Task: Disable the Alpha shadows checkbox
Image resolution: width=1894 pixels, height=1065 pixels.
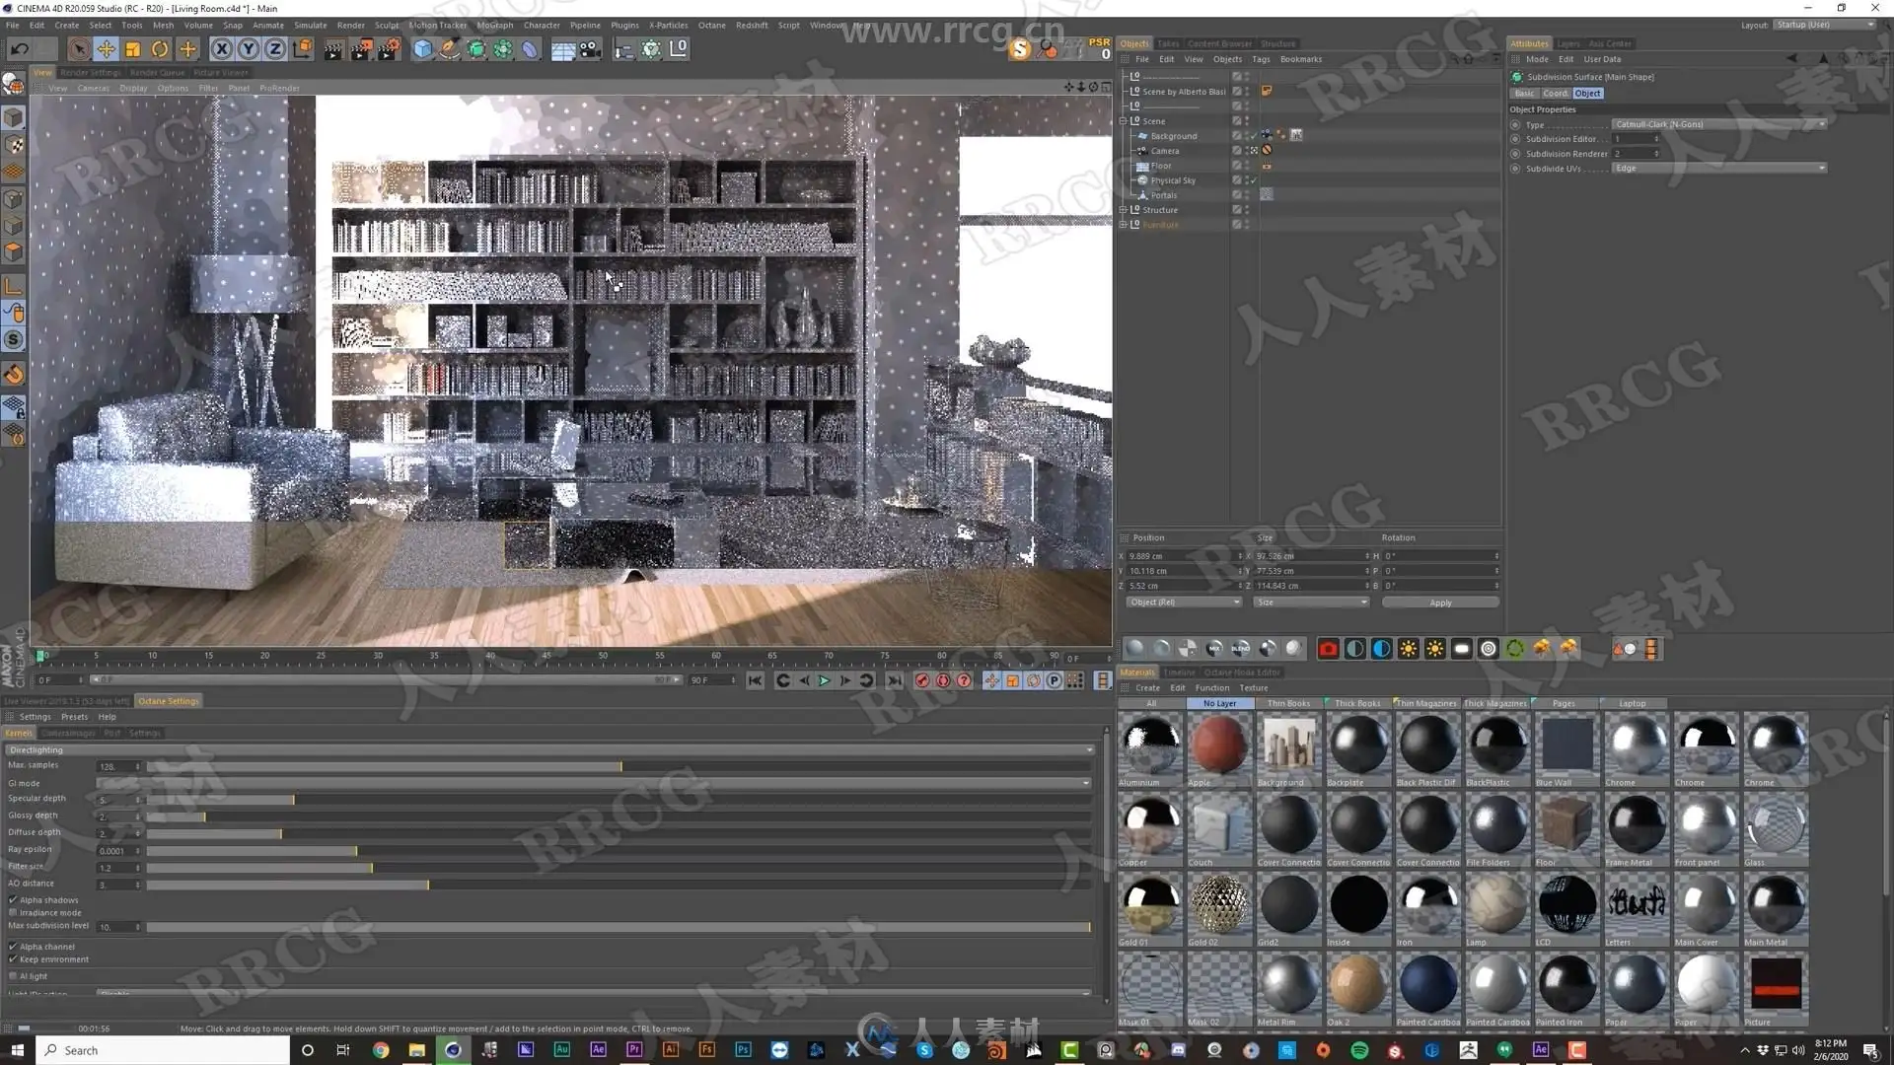Action: (14, 899)
